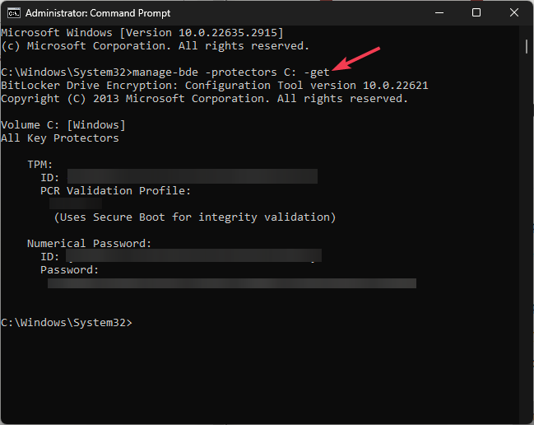The width and height of the screenshot is (534, 425).
Task: Click the Command Prompt title bar icon
Action: (12, 13)
